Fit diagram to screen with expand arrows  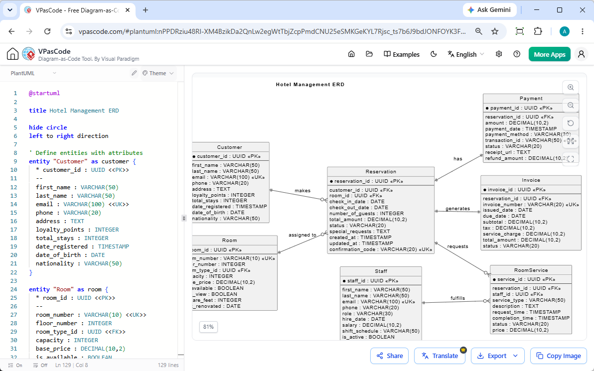pyautogui.click(x=571, y=141)
